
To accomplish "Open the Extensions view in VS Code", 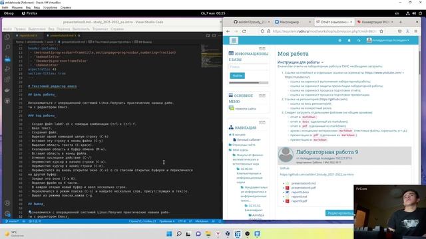I will click(x=7, y=80).
